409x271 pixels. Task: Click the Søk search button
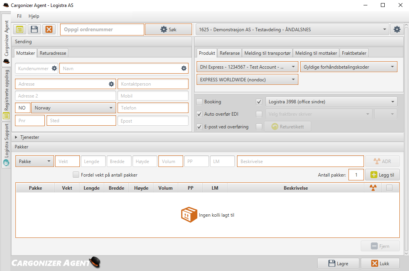click(x=168, y=29)
